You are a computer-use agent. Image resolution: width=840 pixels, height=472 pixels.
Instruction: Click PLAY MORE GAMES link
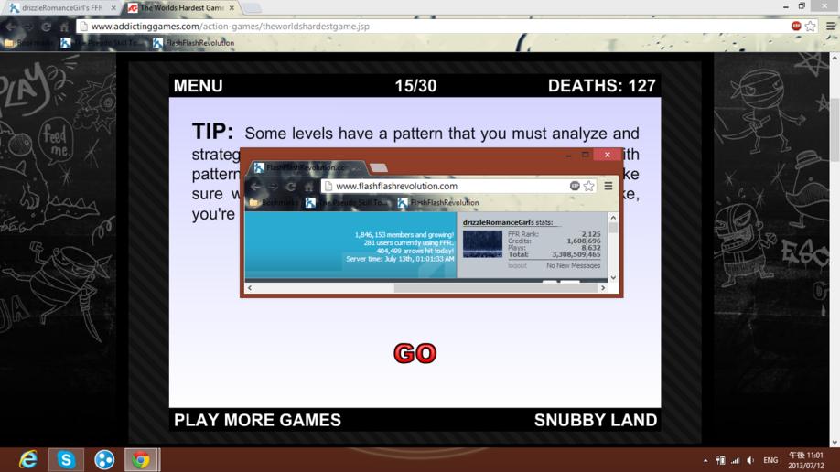point(258,420)
